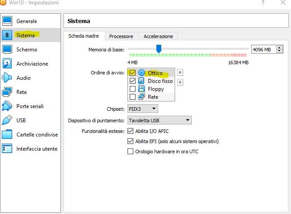The image size is (291, 214).
Task: Open the Archiviazione disk icon
Action: 7,63
